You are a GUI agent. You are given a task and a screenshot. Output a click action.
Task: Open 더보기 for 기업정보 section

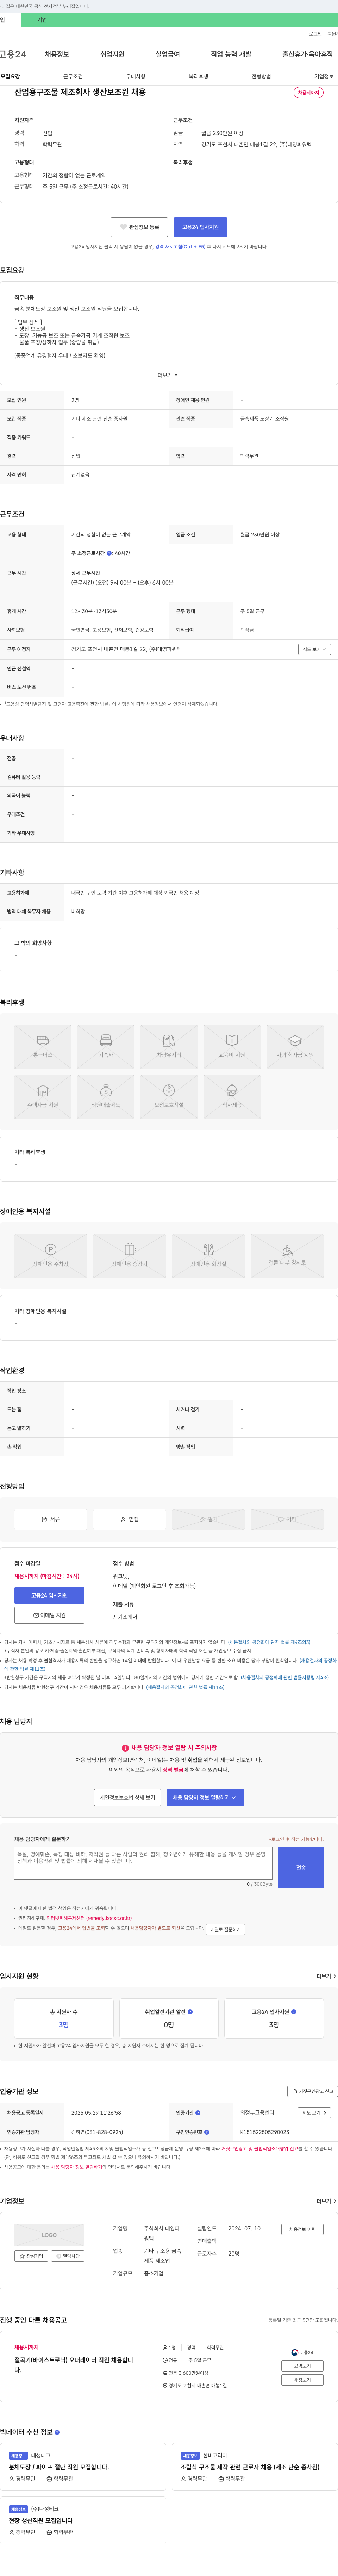(x=326, y=2201)
